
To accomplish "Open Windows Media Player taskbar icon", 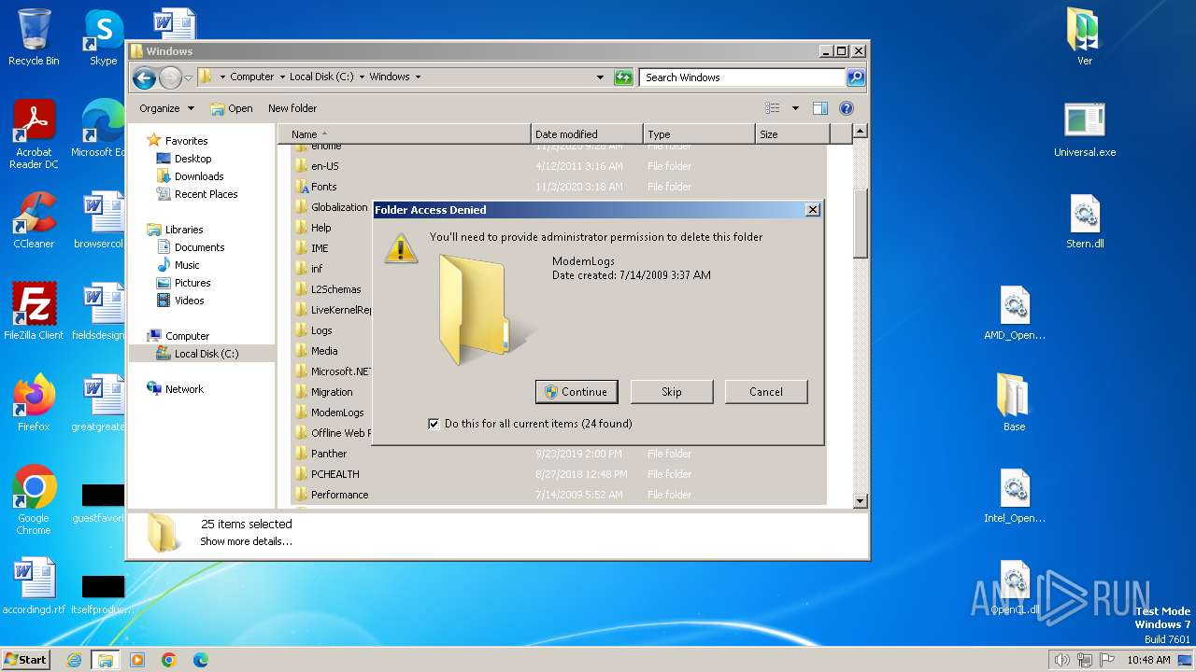I will coord(137,660).
